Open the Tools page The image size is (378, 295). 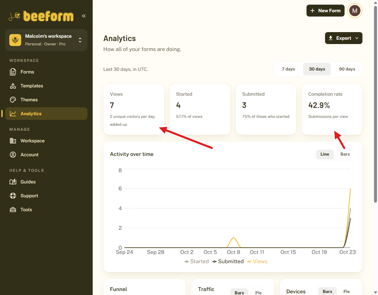(x=46, y=210)
